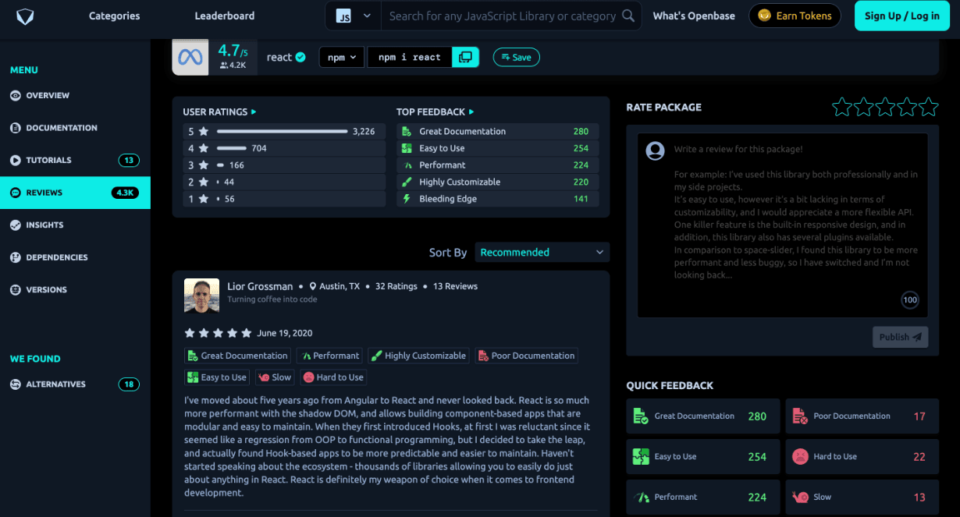Click the 2 star rating row showing 44
This screenshot has height=517, width=960.
click(x=284, y=182)
